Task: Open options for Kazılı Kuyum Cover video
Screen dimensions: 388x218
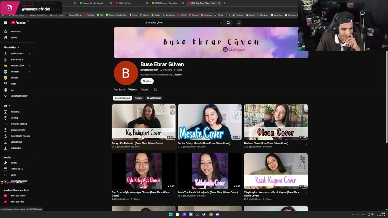Action: pyautogui.click(x=306, y=193)
